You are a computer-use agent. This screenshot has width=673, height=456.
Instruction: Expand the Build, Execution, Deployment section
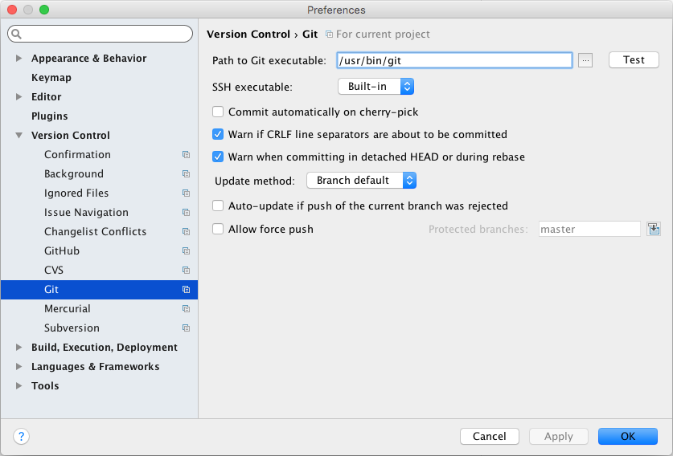19,348
